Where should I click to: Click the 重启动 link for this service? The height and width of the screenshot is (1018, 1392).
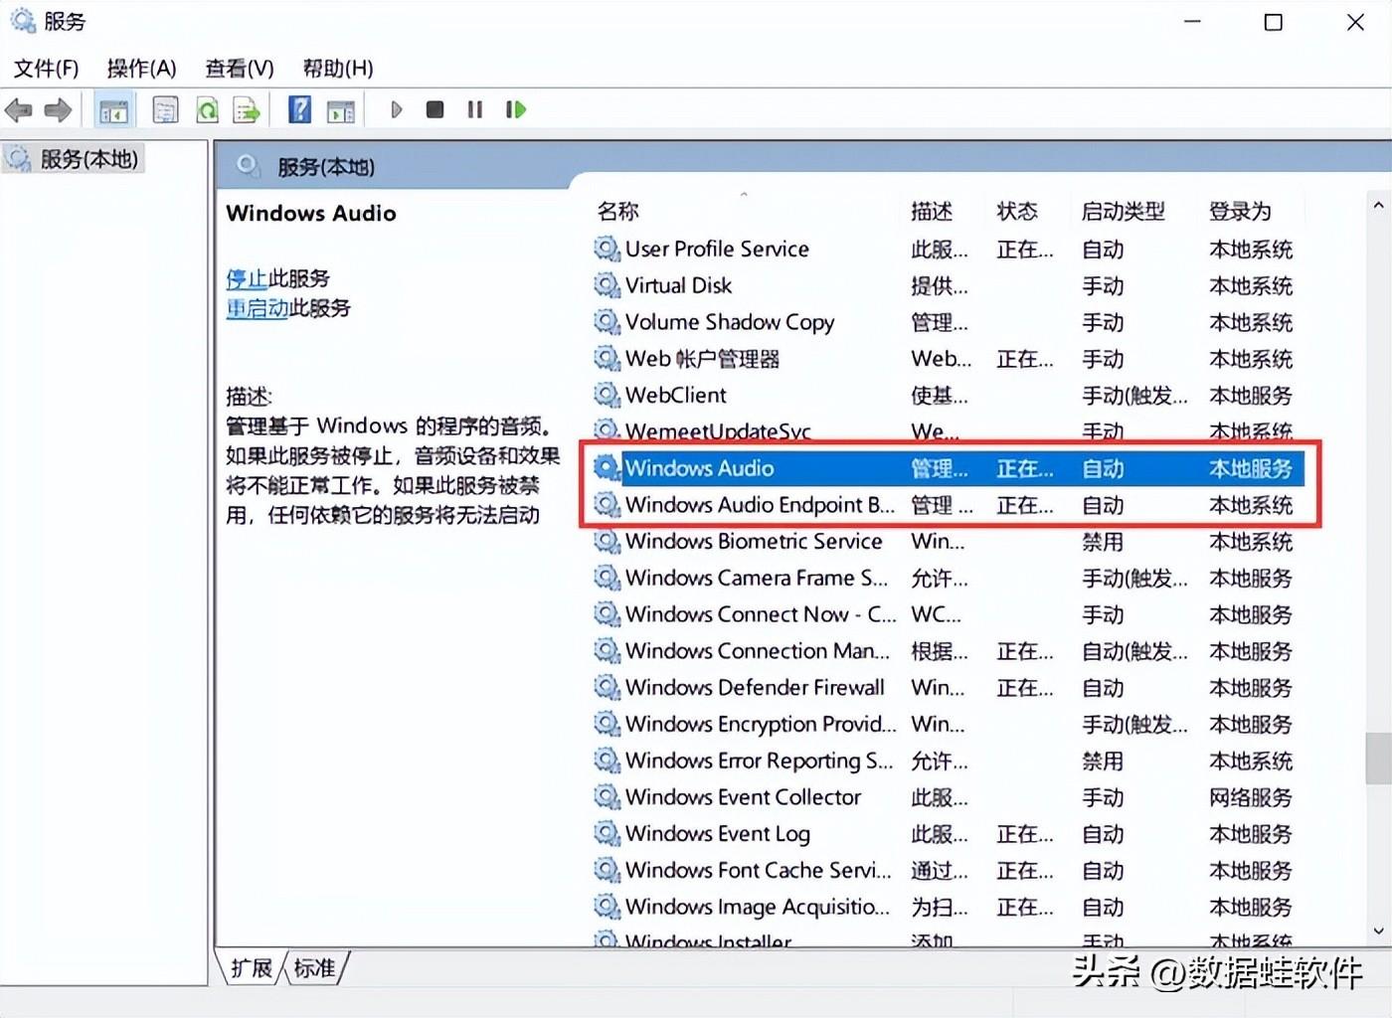coord(257,308)
